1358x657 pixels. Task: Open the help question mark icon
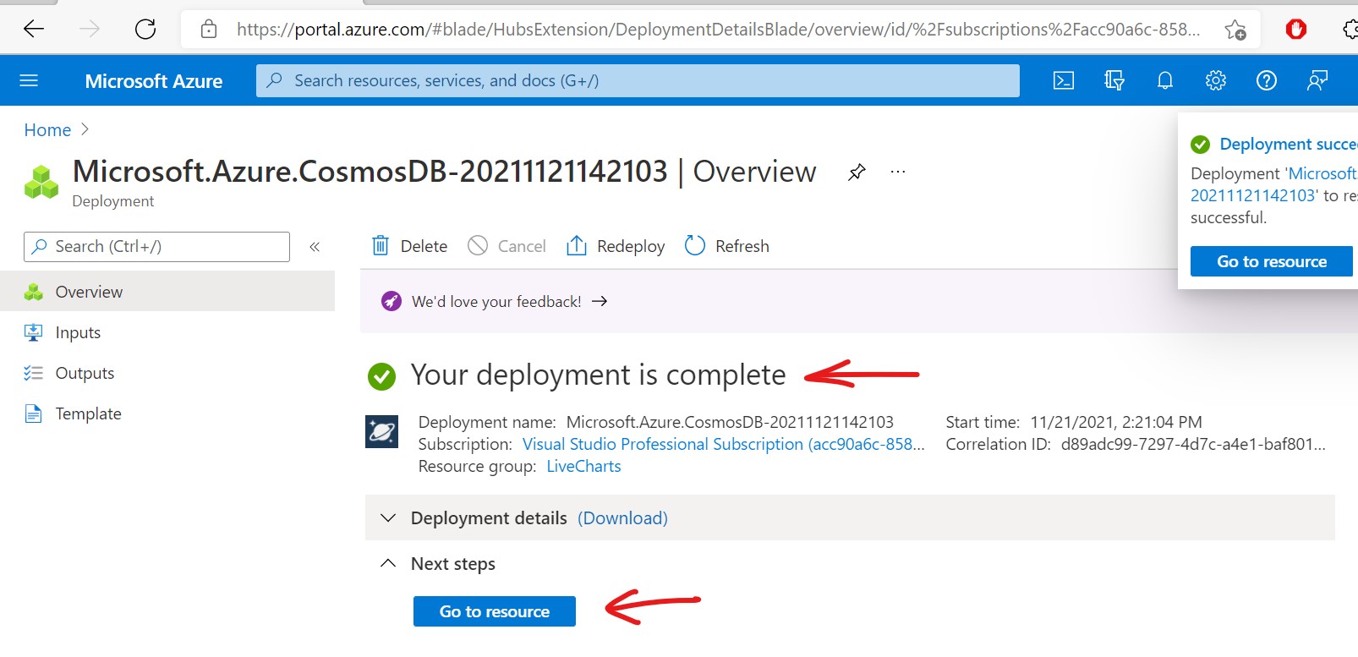coord(1267,80)
